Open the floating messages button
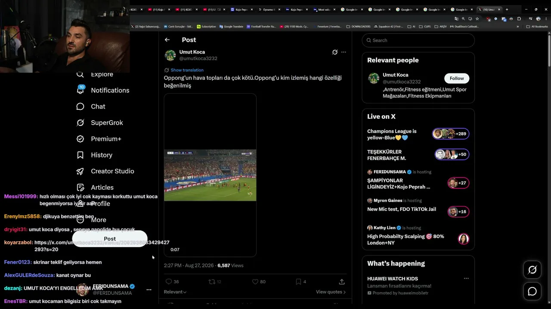This screenshot has width=551, height=309. 532,292
